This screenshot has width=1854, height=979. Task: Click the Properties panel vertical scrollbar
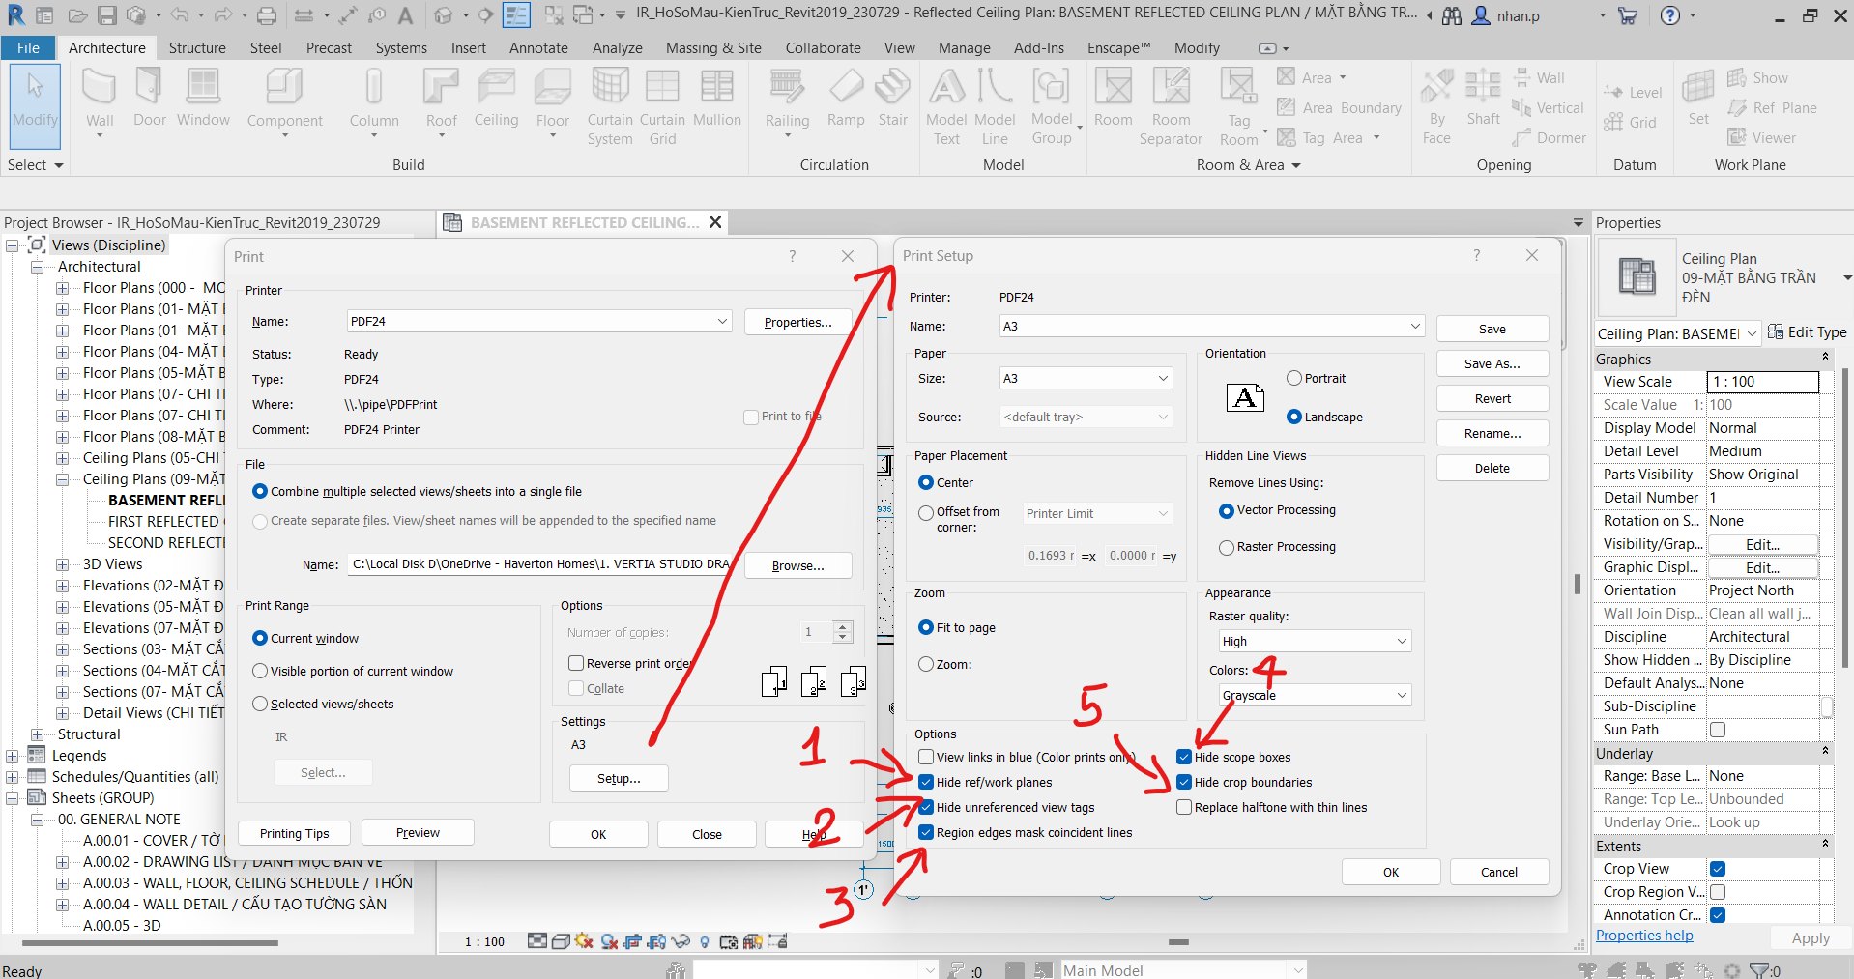pos(1844,522)
